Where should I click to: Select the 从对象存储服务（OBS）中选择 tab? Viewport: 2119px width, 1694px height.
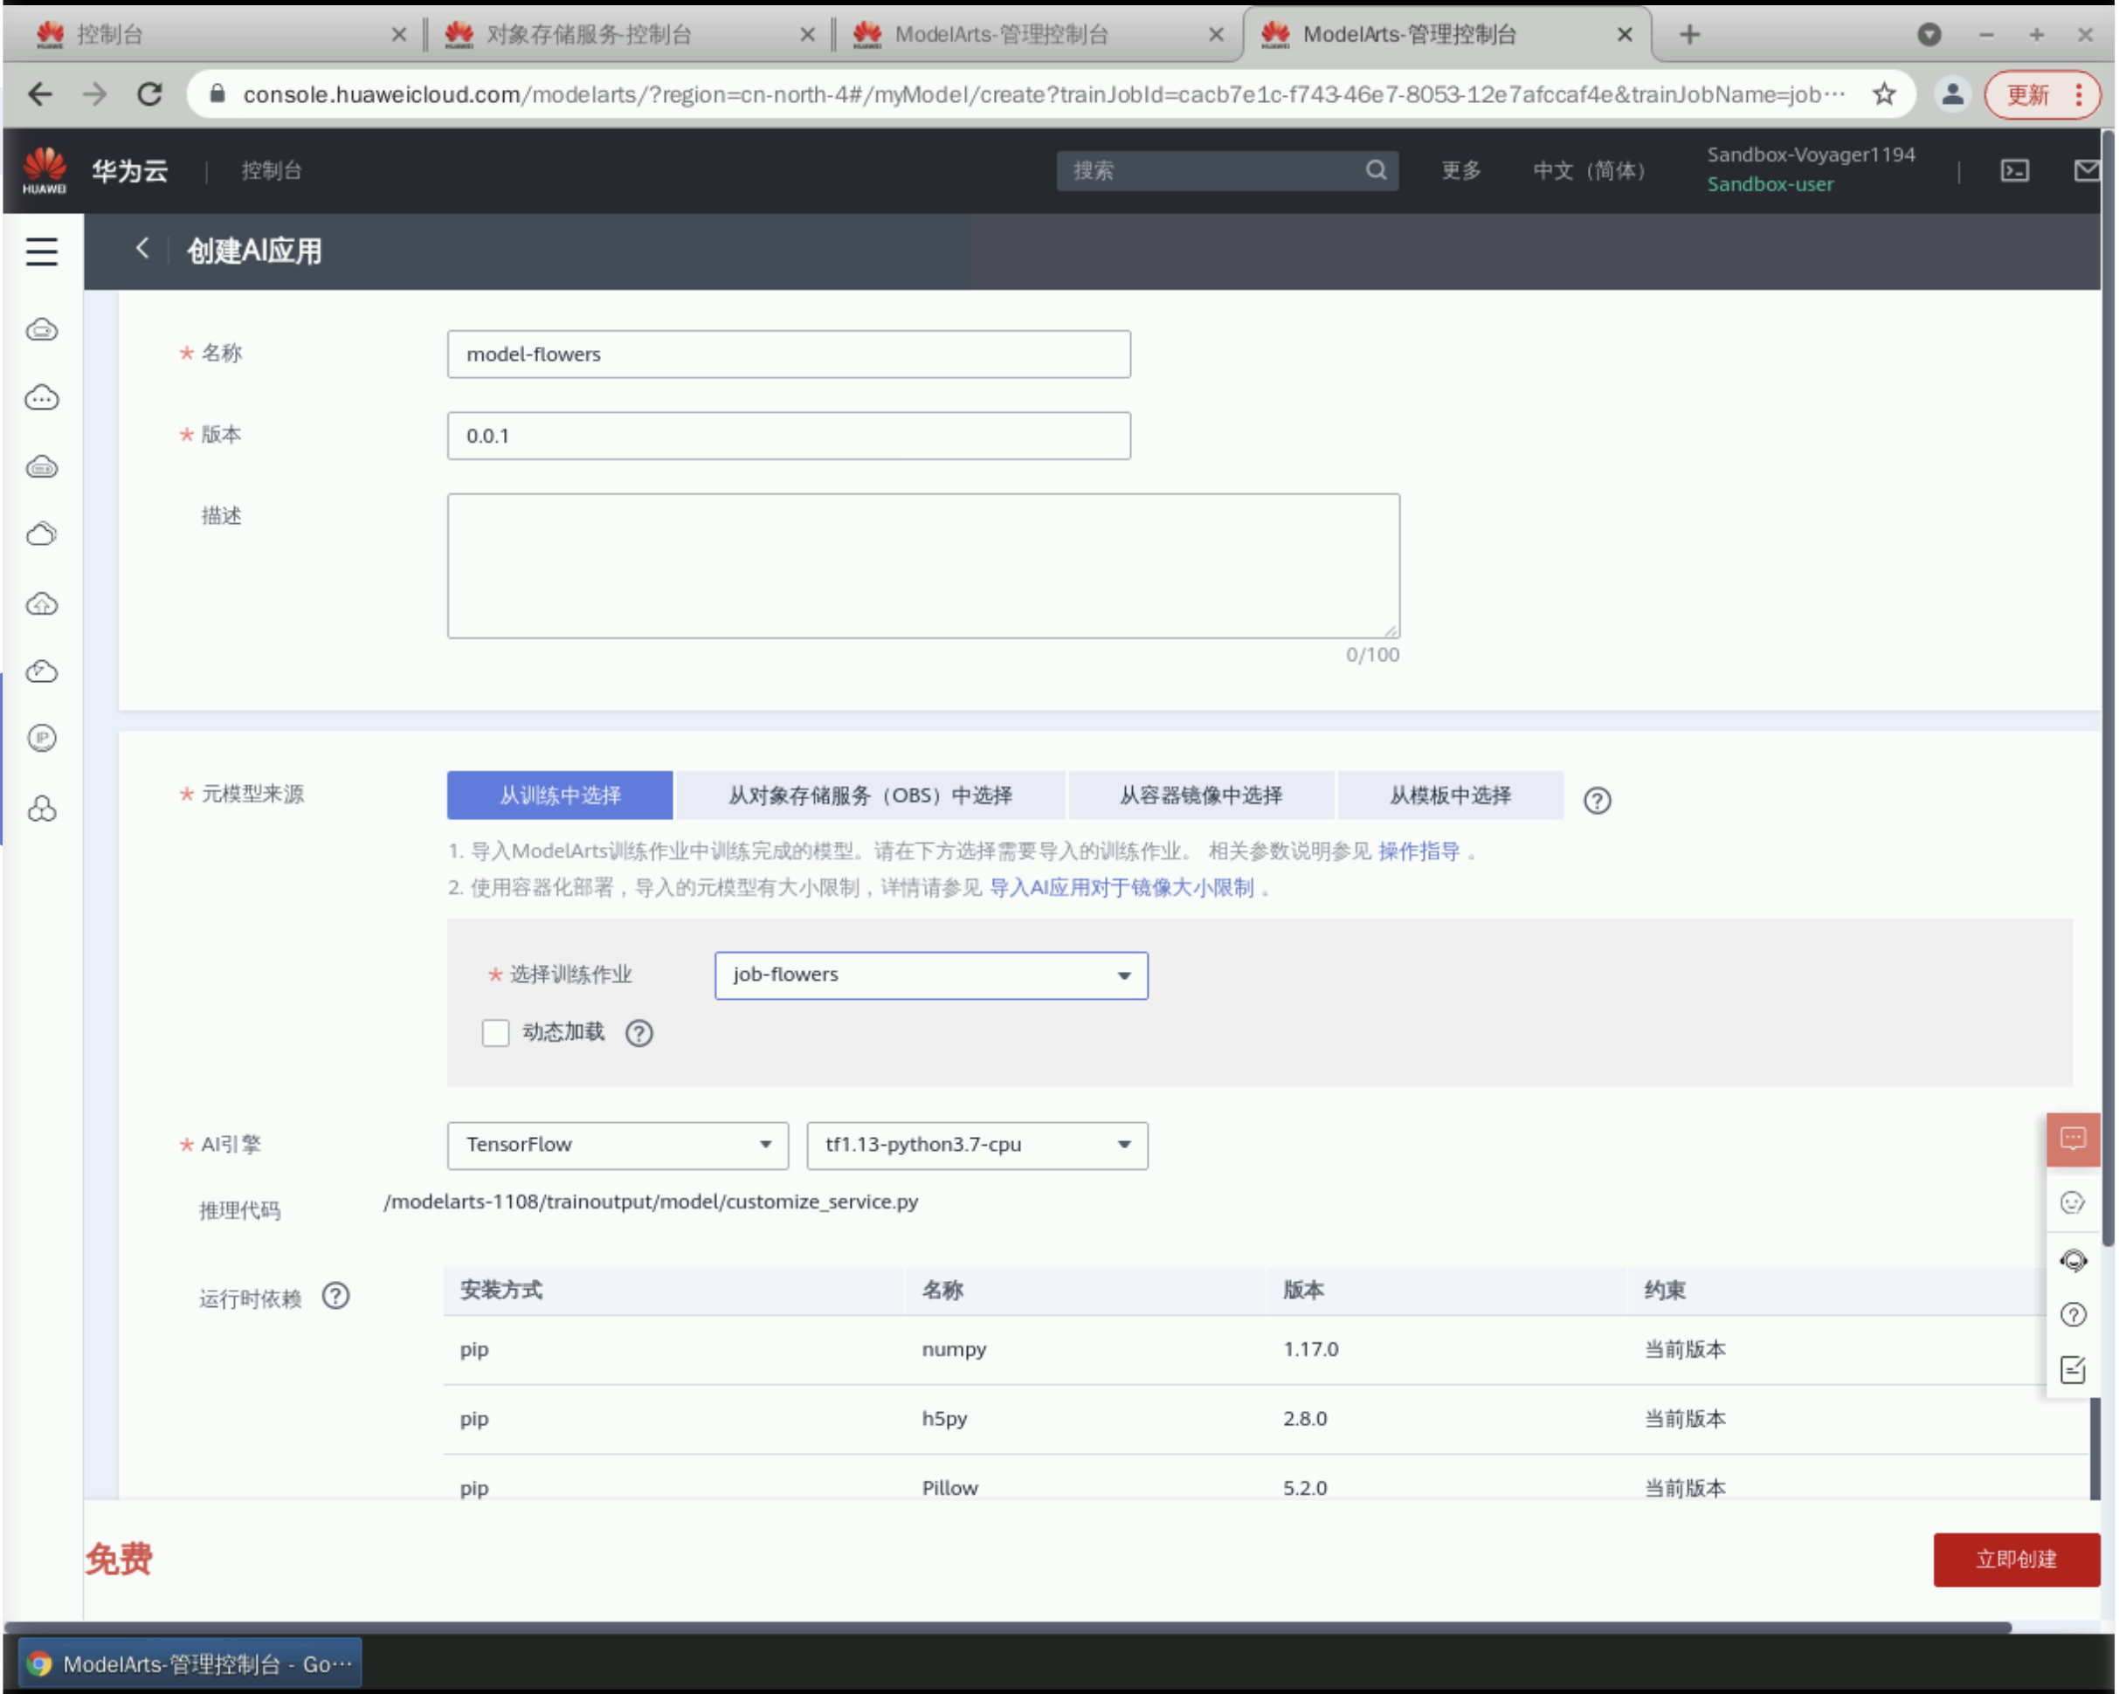click(x=870, y=795)
